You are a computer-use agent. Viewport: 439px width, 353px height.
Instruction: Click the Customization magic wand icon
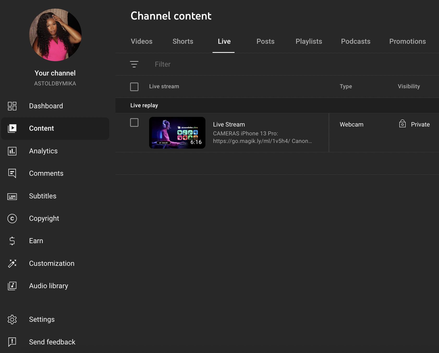[x=12, y=263]
